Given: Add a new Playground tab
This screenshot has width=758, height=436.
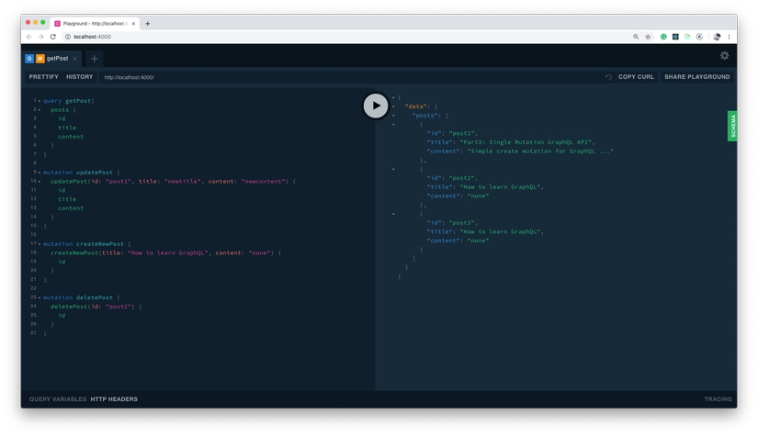Looking at the screenshot, I should pyautogui.click(x=94, y=59).
